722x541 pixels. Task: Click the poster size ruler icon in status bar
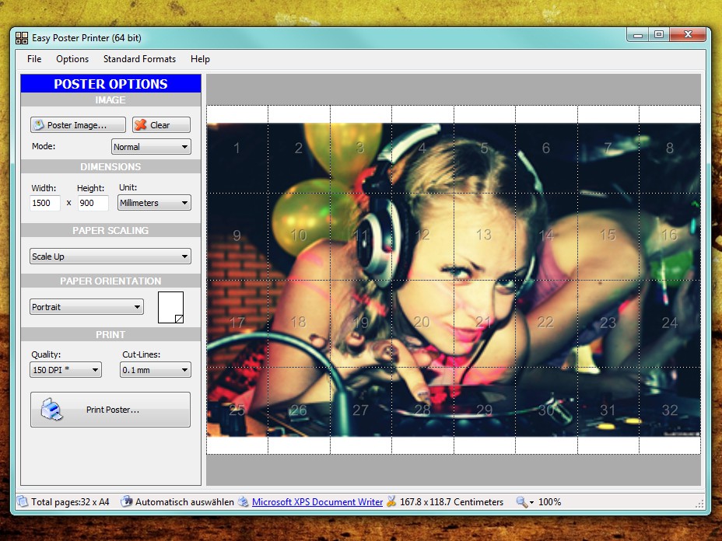click(391, 502)
